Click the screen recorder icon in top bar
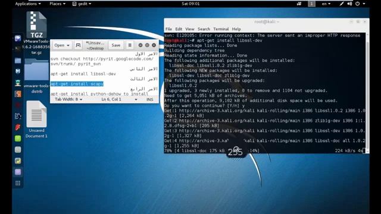The width and height of the screenshot is (381, 214). 299,4
